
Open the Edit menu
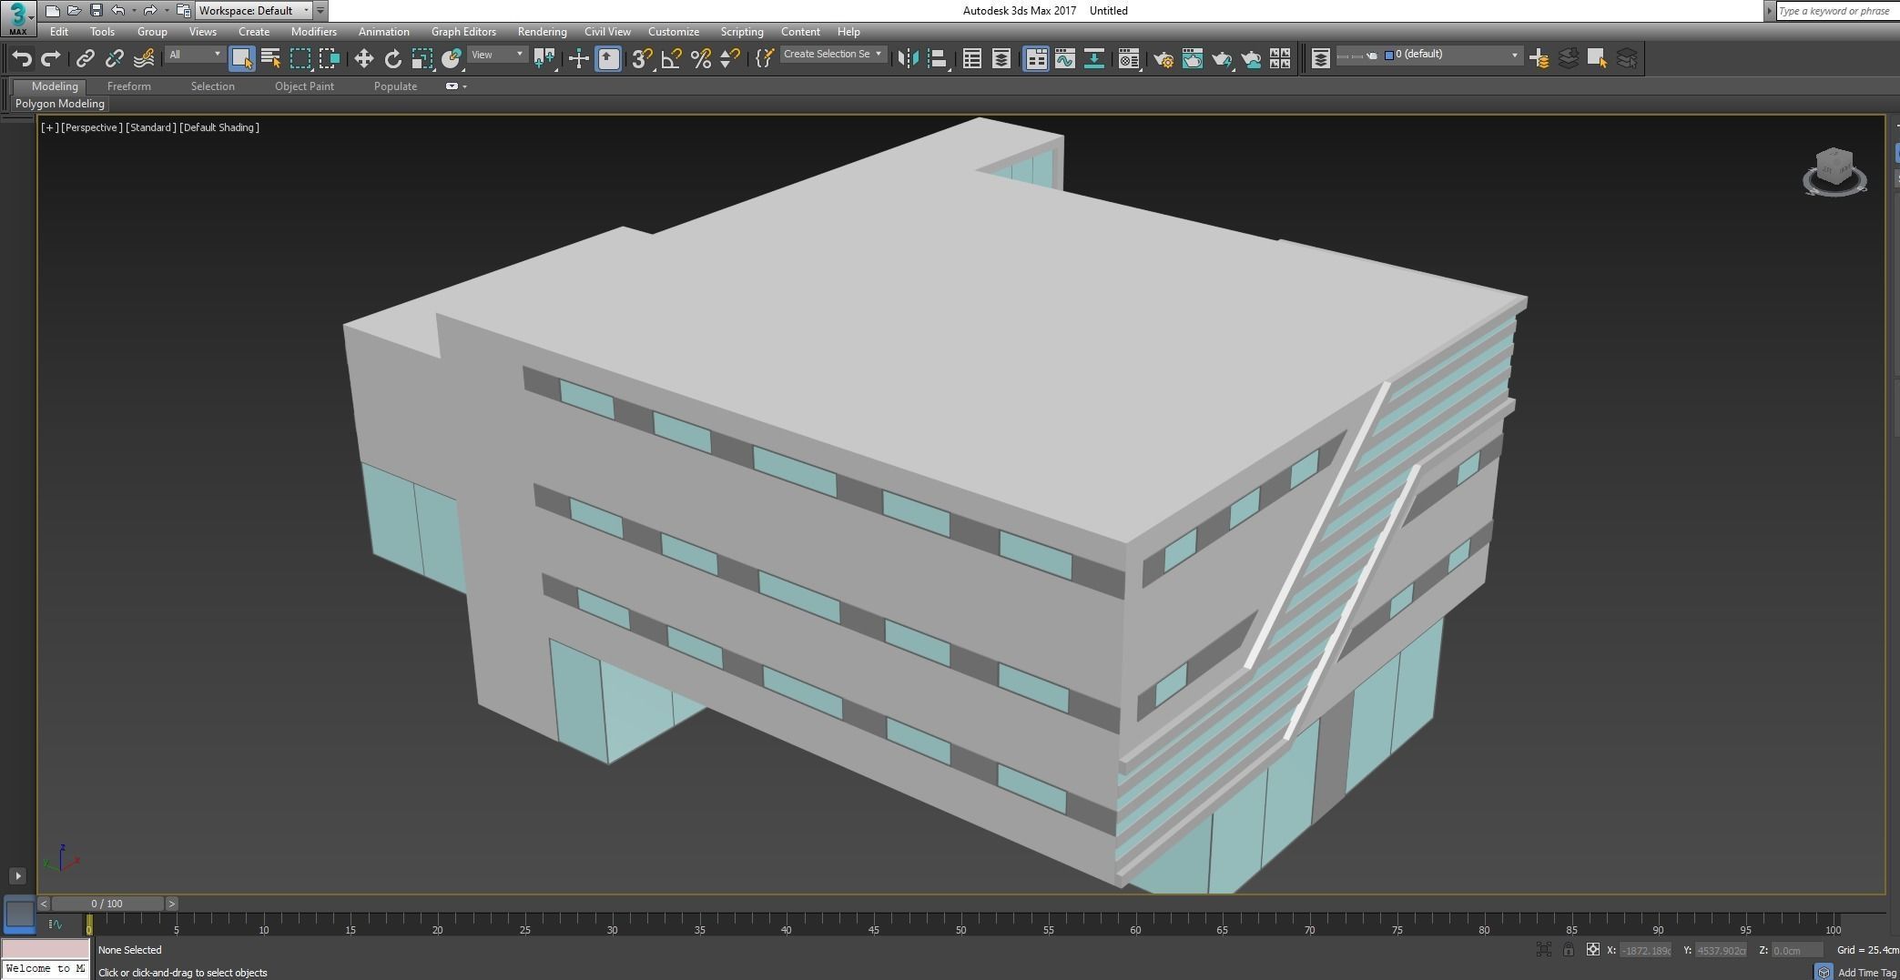pyautogui.click(x=59, y=32)
